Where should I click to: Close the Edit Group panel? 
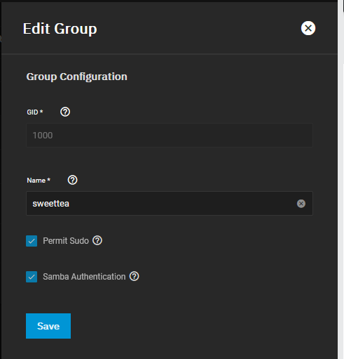[x=308, y=28]
